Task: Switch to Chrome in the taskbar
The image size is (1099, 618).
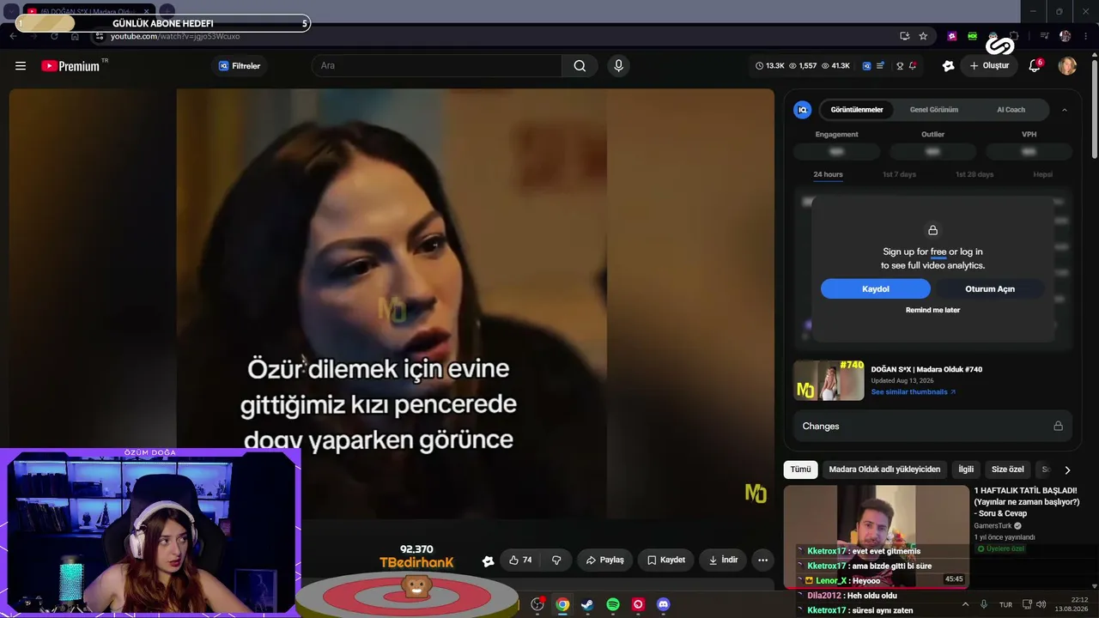Action: (x=562, y=604)
